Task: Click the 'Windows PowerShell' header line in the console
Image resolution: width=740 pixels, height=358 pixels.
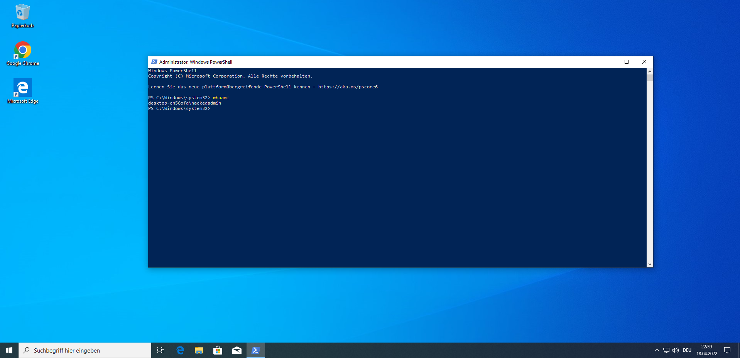Action: [172, 71]
